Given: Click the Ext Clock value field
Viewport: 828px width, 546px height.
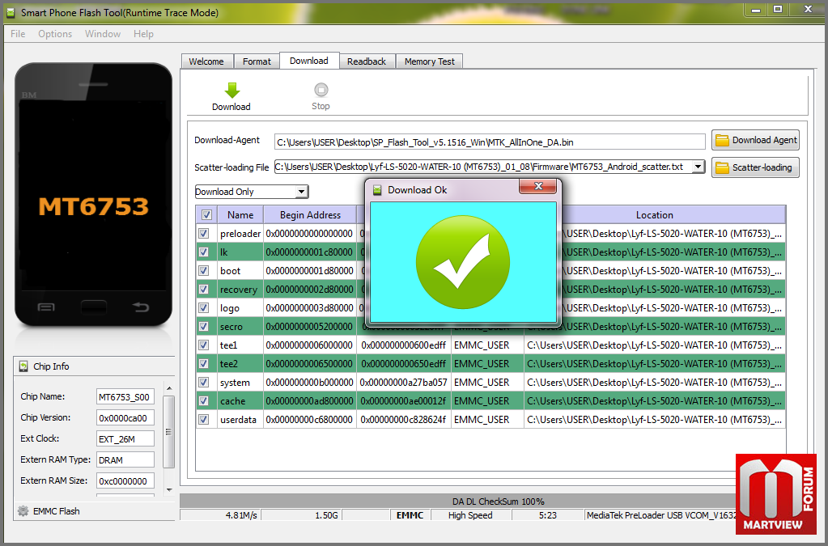Looking at the screenshot, I should click(x=125, y=439).
